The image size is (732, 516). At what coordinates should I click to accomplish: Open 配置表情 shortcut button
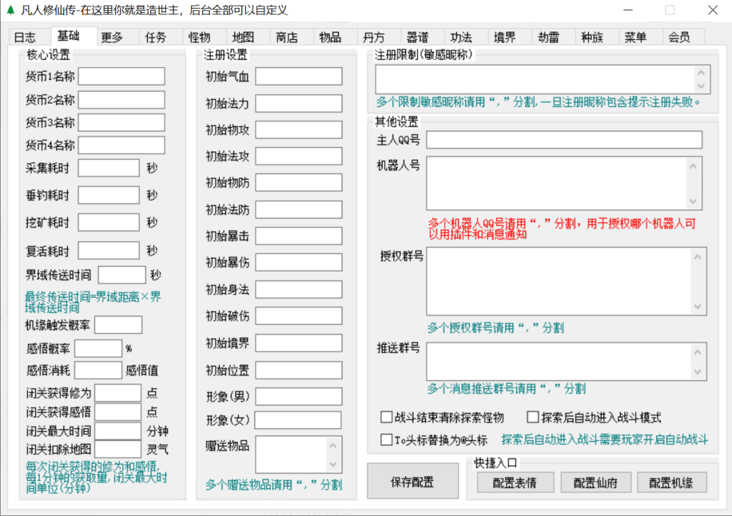pos(515,483)
